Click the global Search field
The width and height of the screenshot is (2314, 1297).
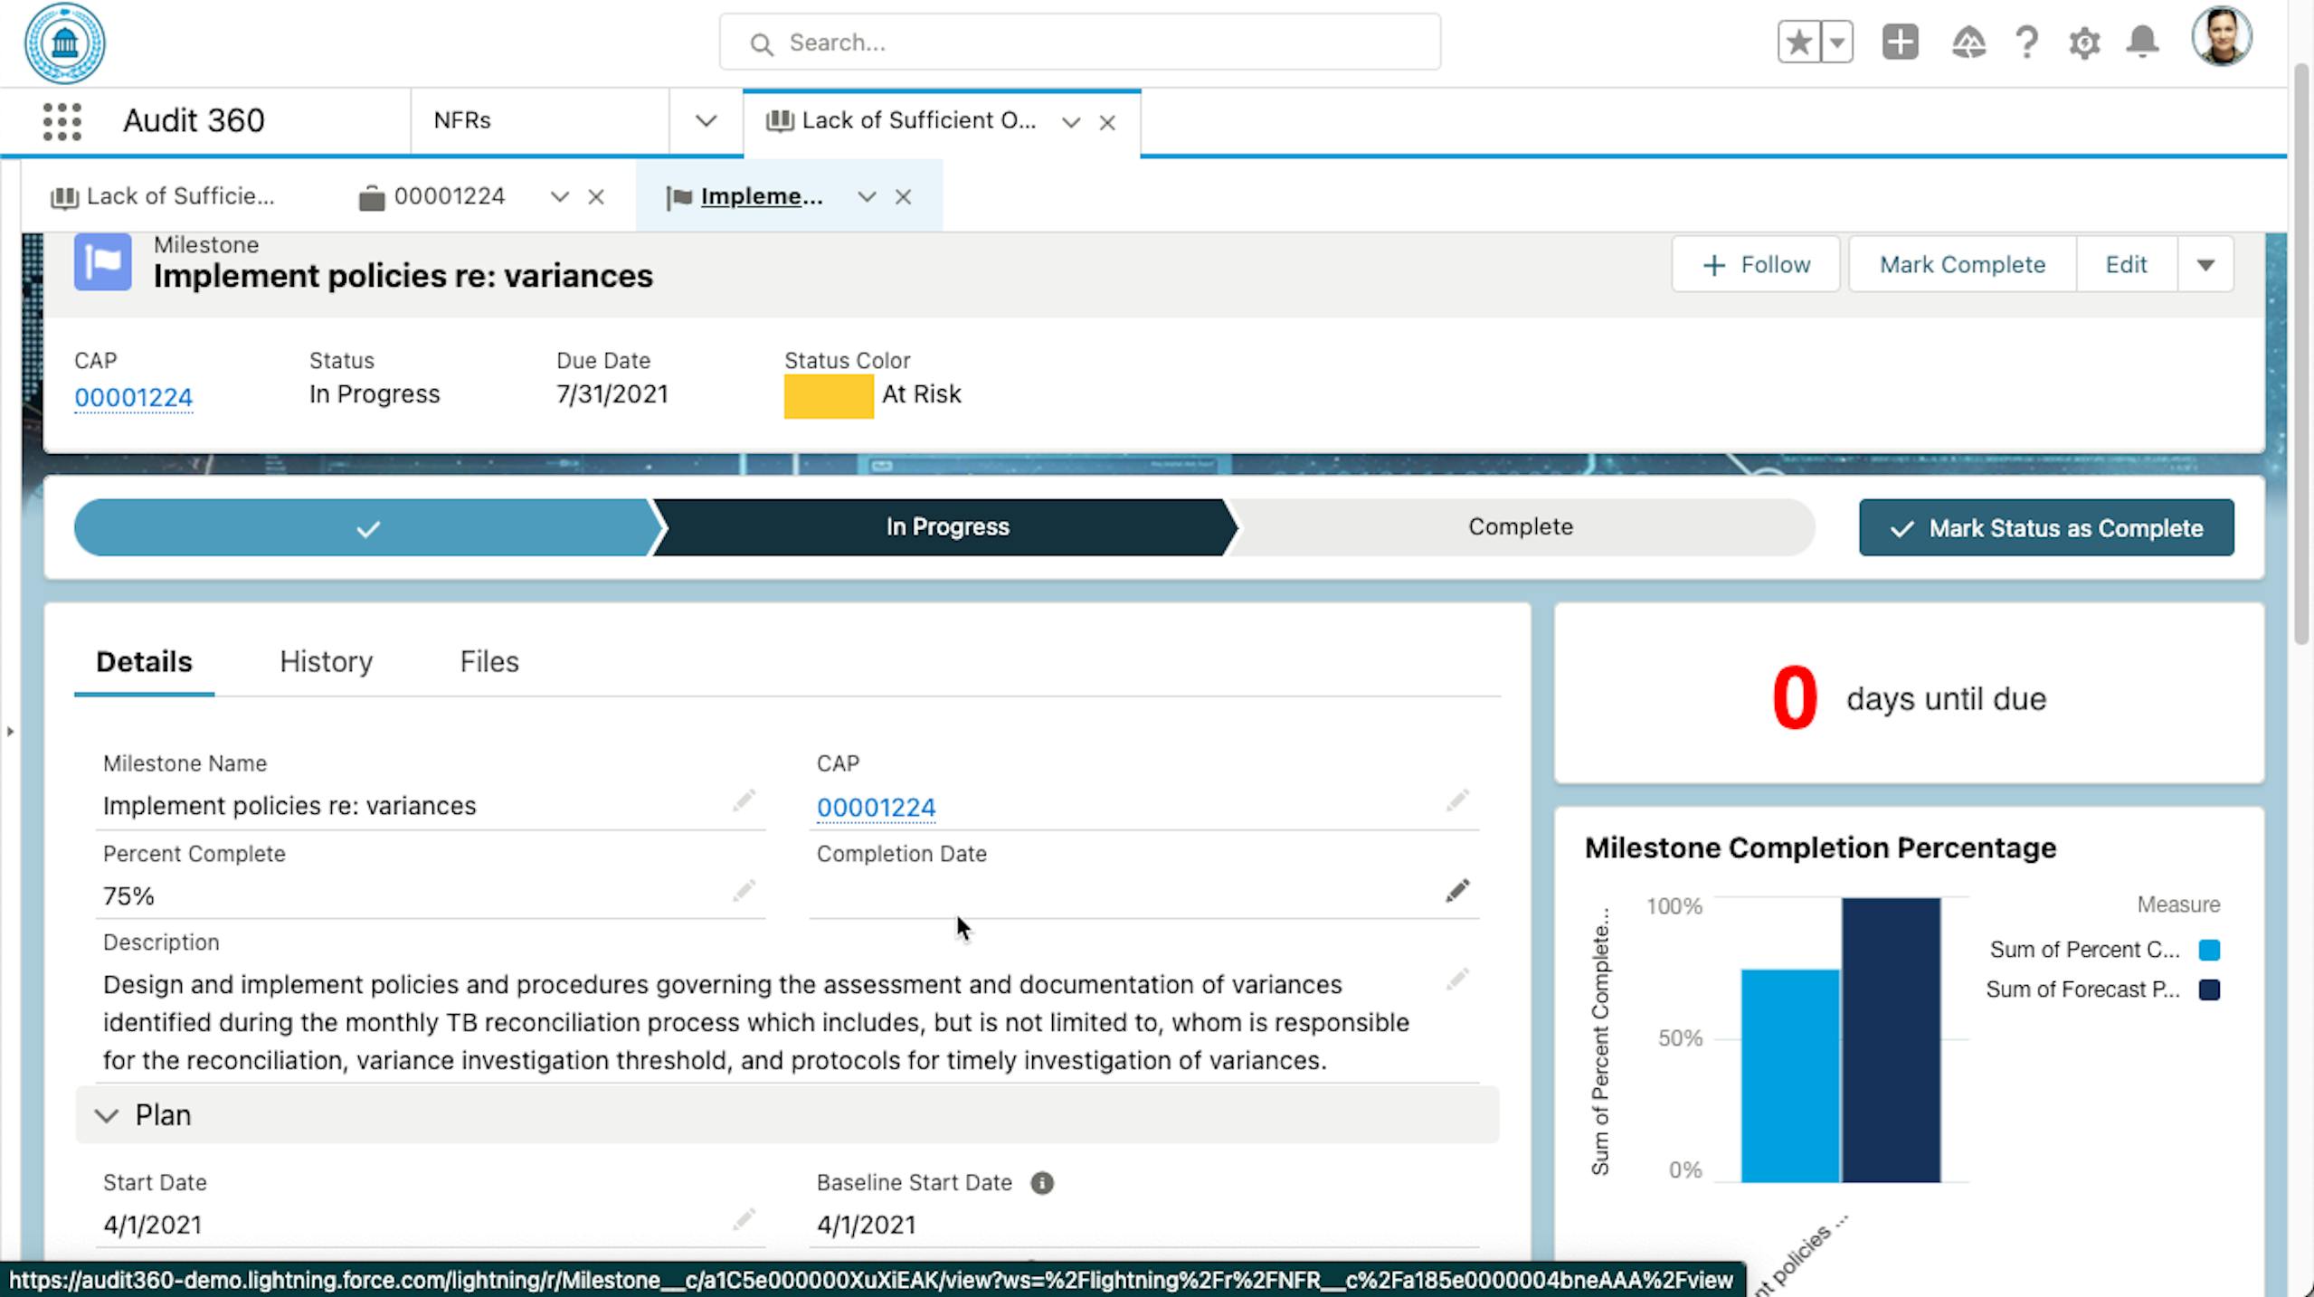pos(1078,43)
